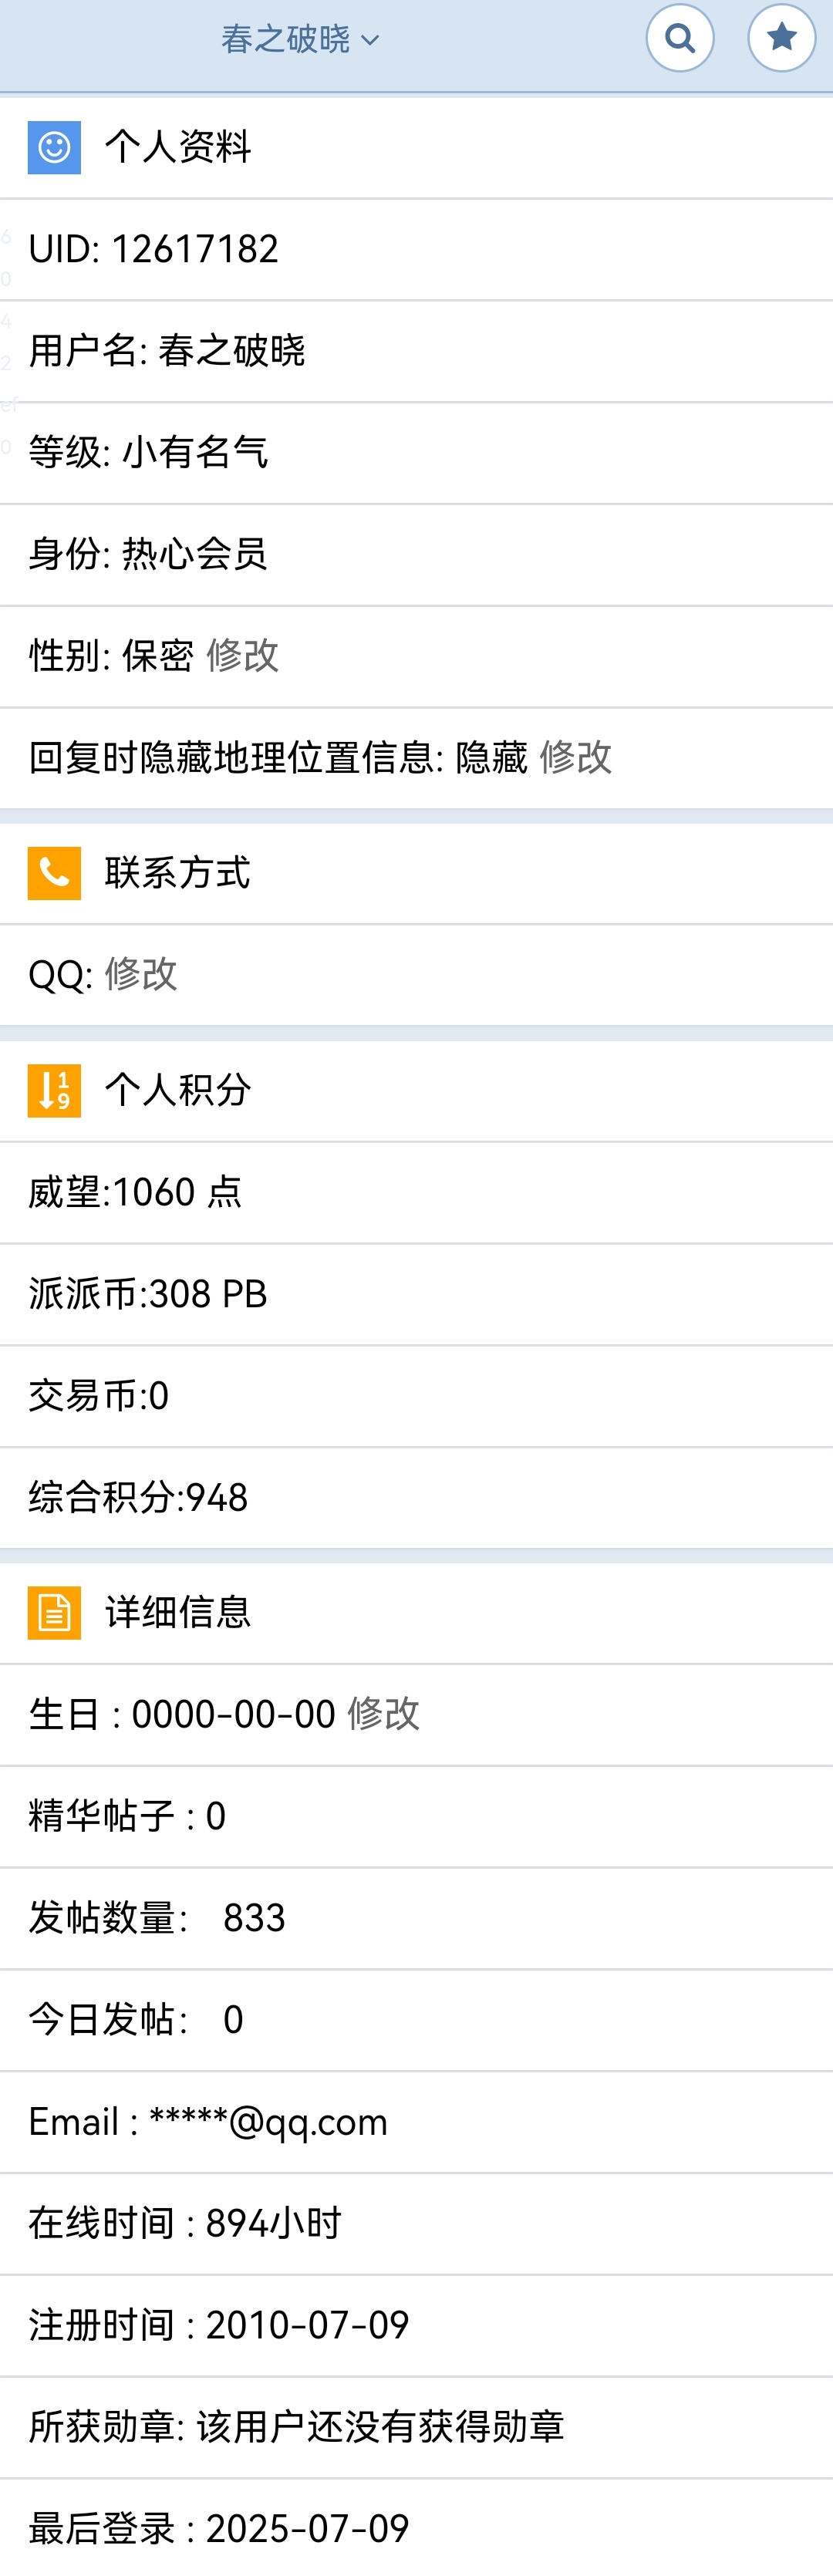Select the UID: 12617182 row
The height and width of the screenshot is (2576, 833).
[x=416, y=249]
